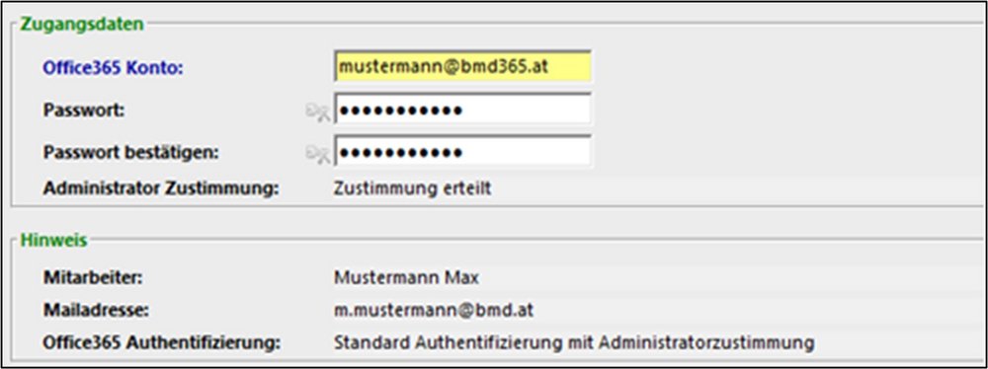Click the Office365 Konto label

[x=113, y=67]
